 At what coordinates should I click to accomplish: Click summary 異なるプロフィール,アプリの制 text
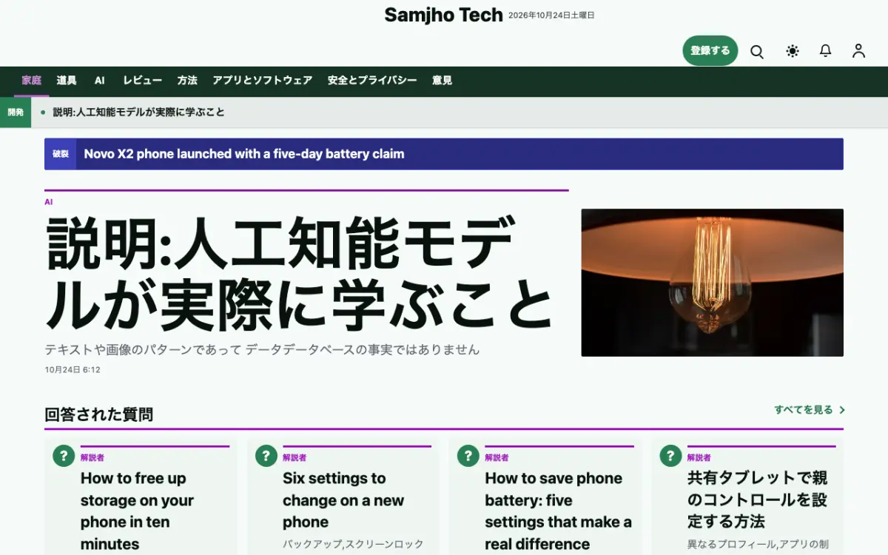[757, 544]
